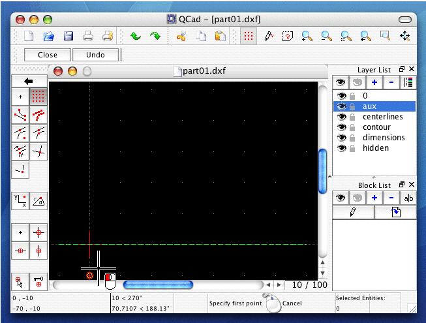The width and height of the screenshot is (426, 323).
Task: Rename block using the a|b icon
Action: point(408,198)
